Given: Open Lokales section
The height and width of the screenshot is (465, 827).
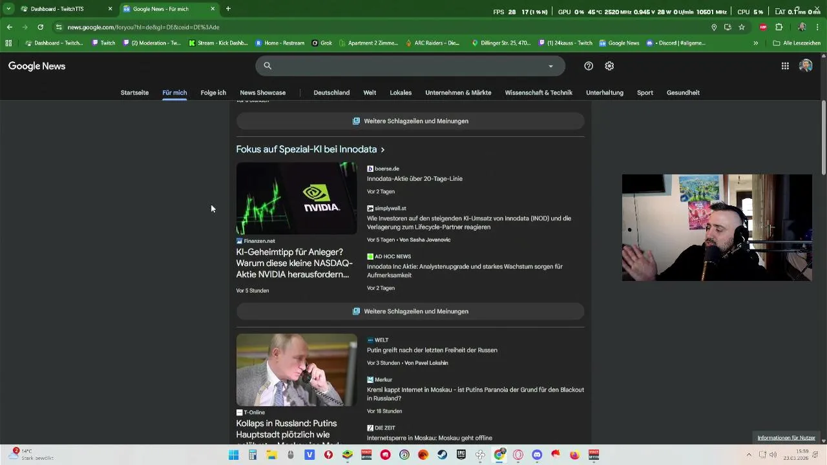Looking at the screenshot, I should [401, 92].
